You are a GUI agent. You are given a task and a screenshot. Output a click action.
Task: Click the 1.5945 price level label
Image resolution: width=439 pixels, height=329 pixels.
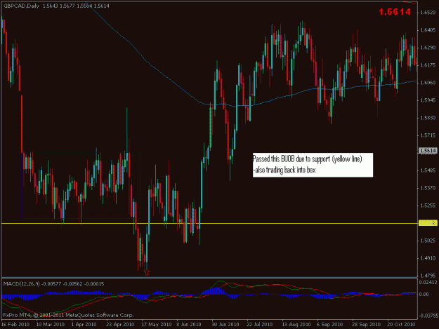click(x=428, y=100)
